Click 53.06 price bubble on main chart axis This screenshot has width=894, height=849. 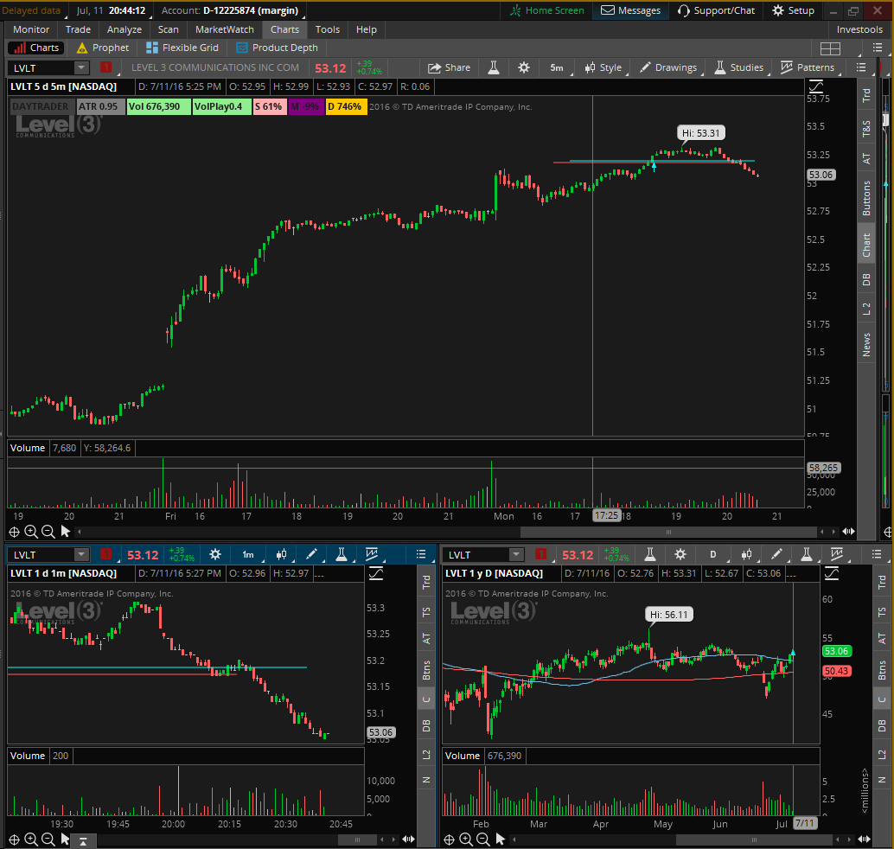pyautogui.click(x=821, y=175)
